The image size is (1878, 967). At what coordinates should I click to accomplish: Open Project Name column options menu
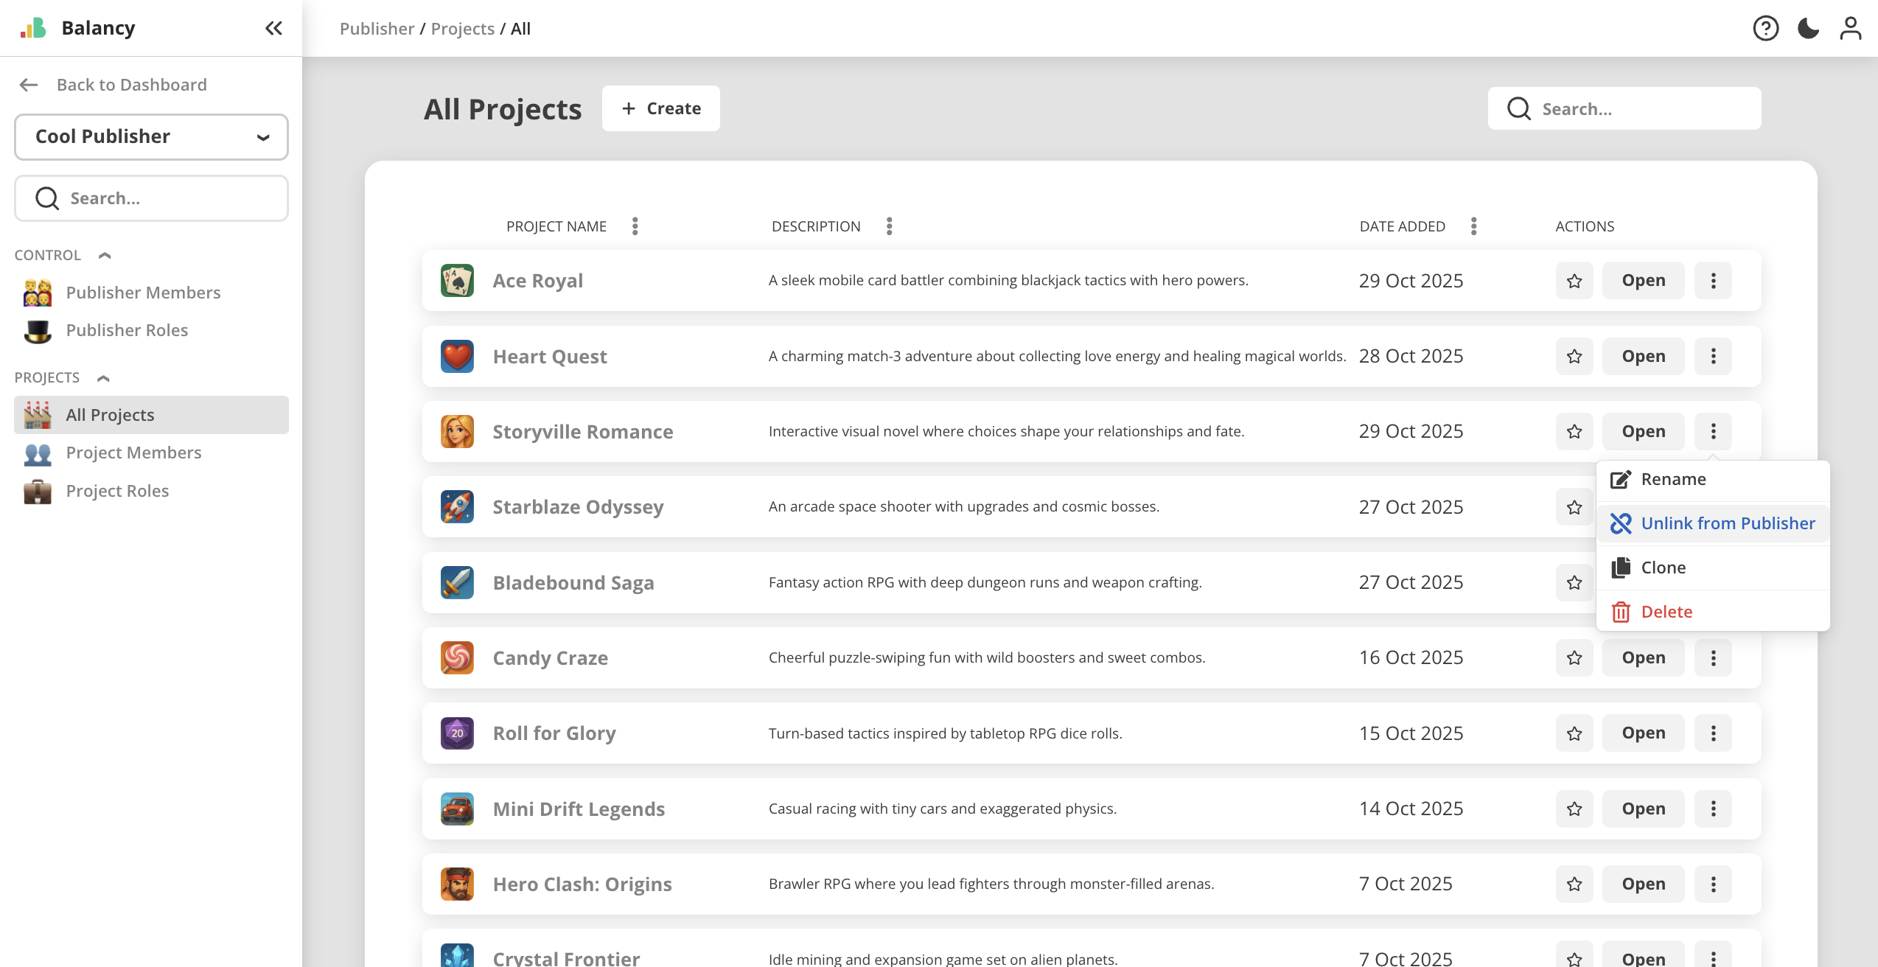[x=635, y=226]
